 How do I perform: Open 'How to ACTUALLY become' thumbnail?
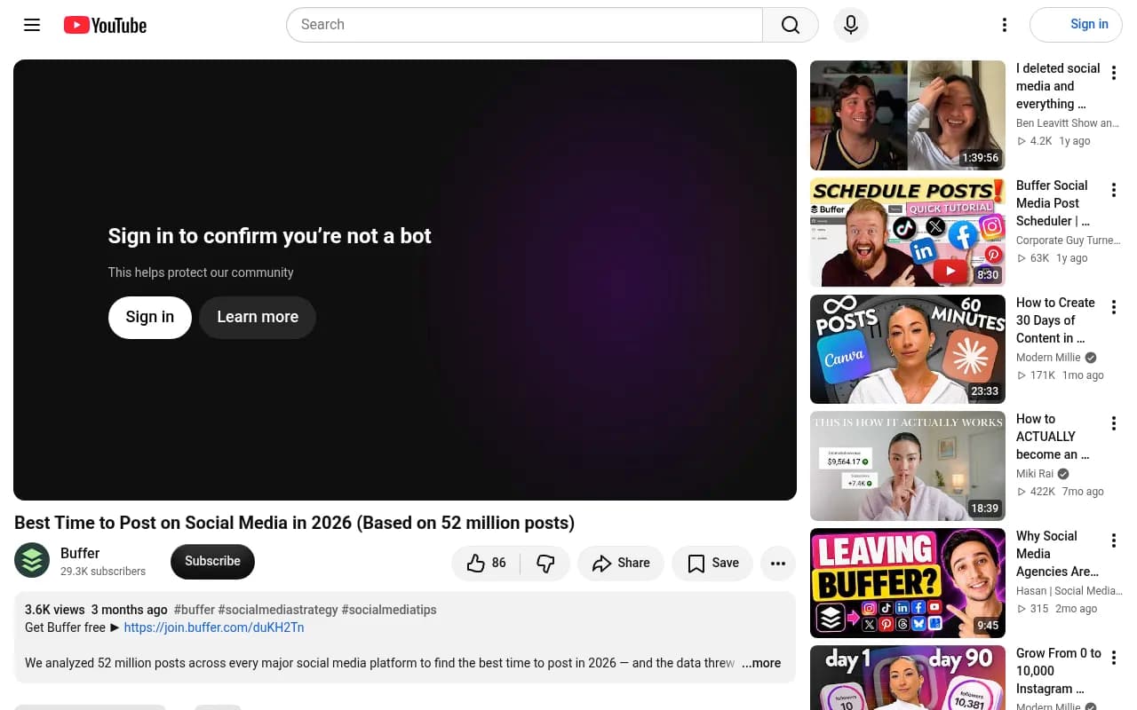pos(908,466)
